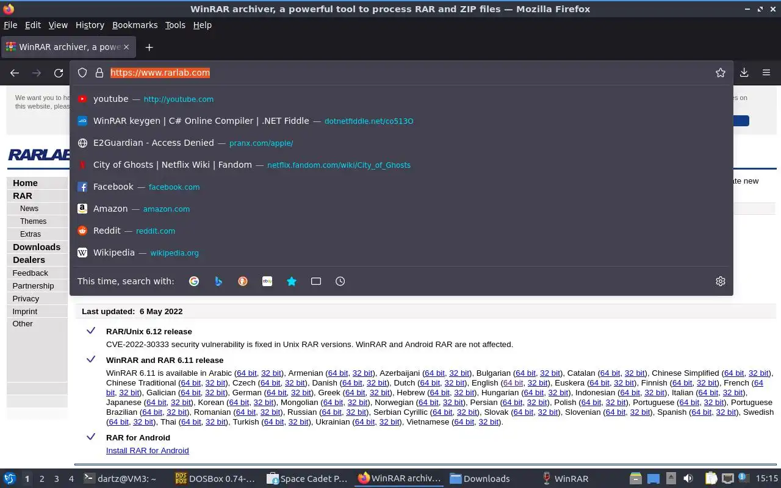Open News in the sidebar

[x=29, y=209]
